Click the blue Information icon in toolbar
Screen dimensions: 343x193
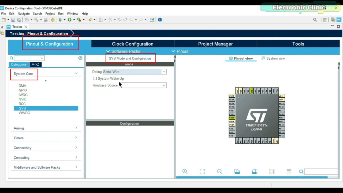pos(160,20)
